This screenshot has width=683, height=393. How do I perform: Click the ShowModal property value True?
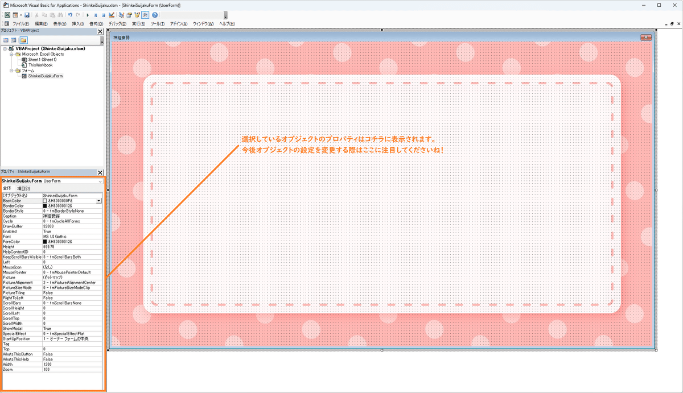(72, 329)
